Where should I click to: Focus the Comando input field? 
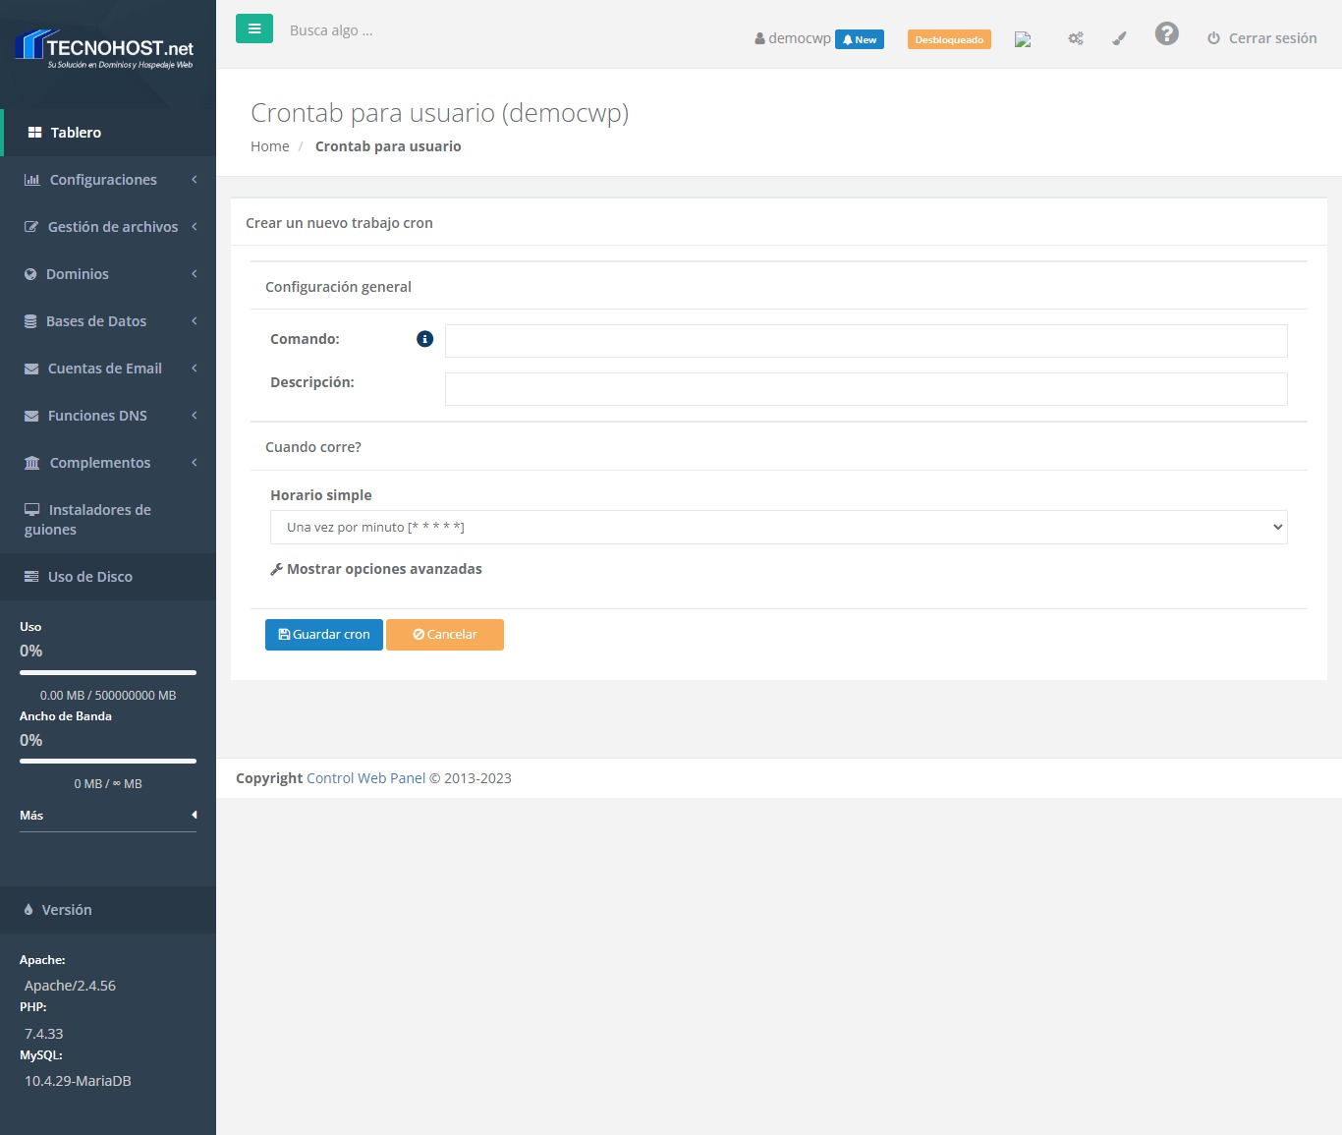[x=866, y=341]
